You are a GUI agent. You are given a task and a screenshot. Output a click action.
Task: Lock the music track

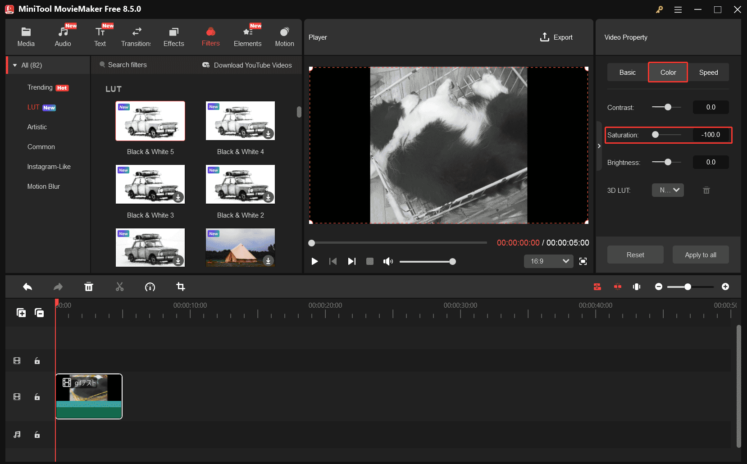pos(37,435)
